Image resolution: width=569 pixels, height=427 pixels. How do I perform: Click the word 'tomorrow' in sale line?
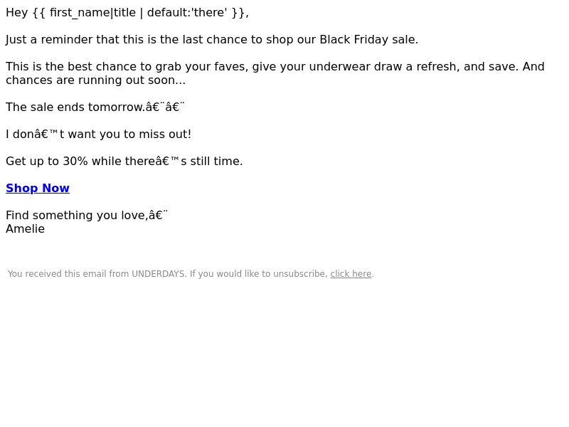117,107
